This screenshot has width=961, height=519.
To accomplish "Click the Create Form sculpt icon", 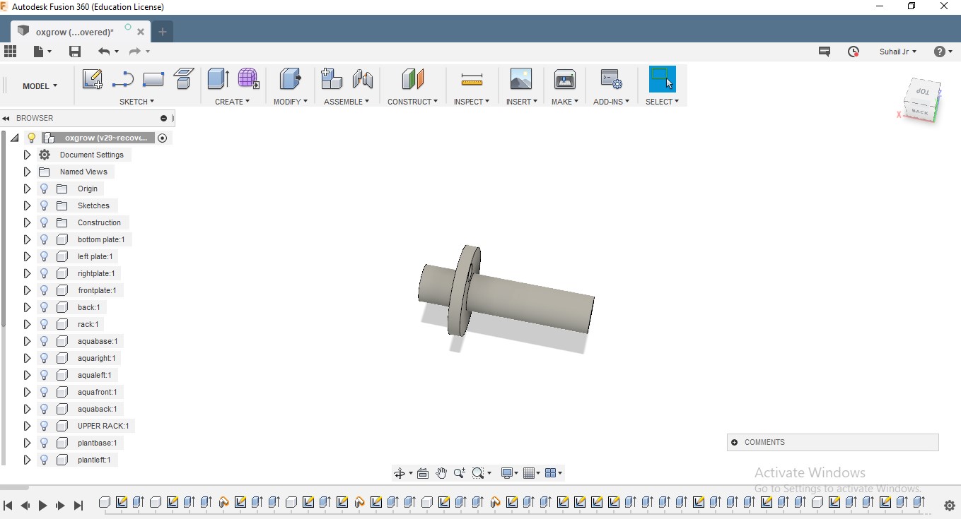I will [x=248, y=78].
